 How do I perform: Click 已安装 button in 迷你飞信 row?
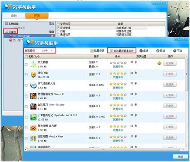tap(170, 74)
